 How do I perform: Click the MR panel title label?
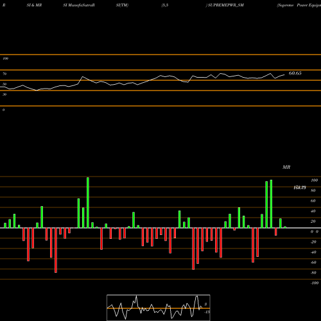(286, 167)
